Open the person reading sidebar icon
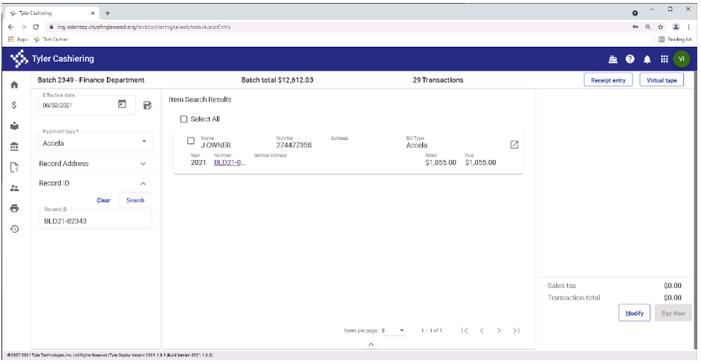701x363 pixels. click(14, 126)
